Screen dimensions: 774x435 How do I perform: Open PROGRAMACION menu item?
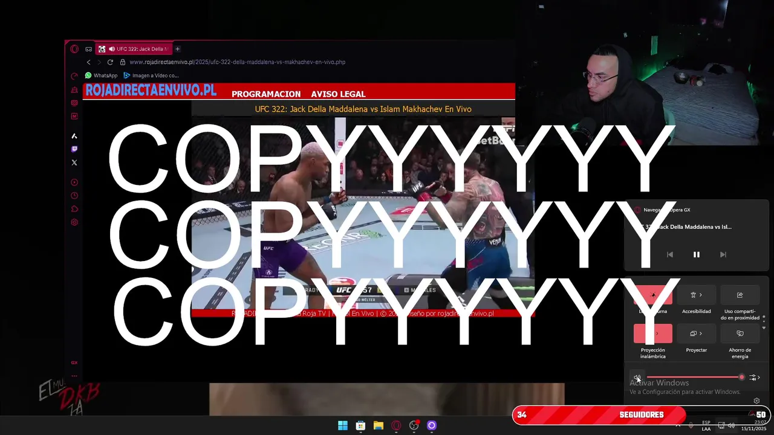[266, 94]
